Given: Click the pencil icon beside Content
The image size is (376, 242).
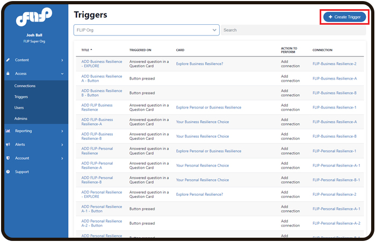Looking at the screenshot, I should [8, 60].
